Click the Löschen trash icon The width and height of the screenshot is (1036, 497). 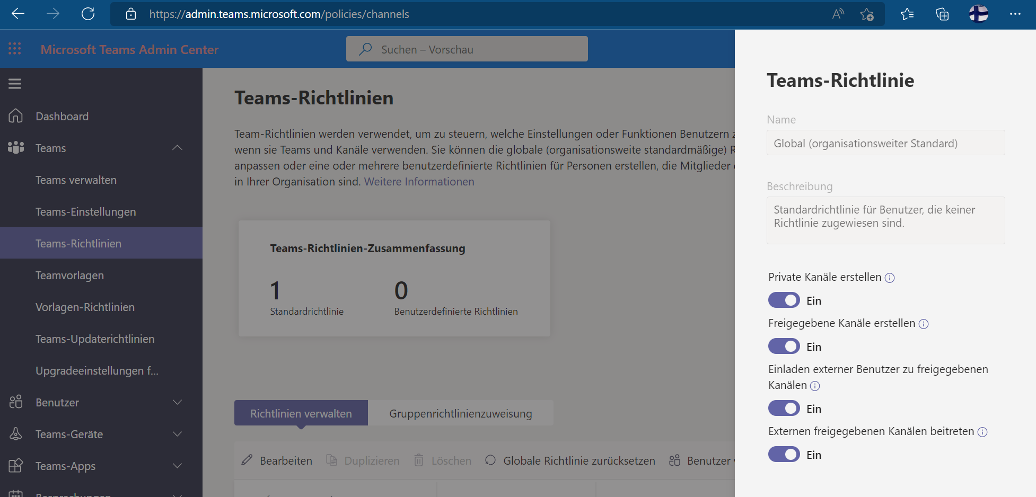click(419, 460)
